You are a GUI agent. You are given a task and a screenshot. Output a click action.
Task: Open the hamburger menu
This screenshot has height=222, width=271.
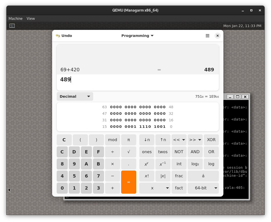(x=207, y=36)
